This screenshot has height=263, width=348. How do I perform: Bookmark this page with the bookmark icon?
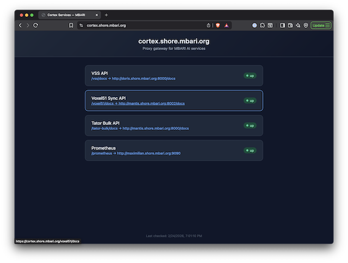point(71,26)
